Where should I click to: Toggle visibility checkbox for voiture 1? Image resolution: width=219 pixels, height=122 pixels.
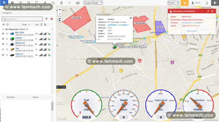tap(3, 55)
